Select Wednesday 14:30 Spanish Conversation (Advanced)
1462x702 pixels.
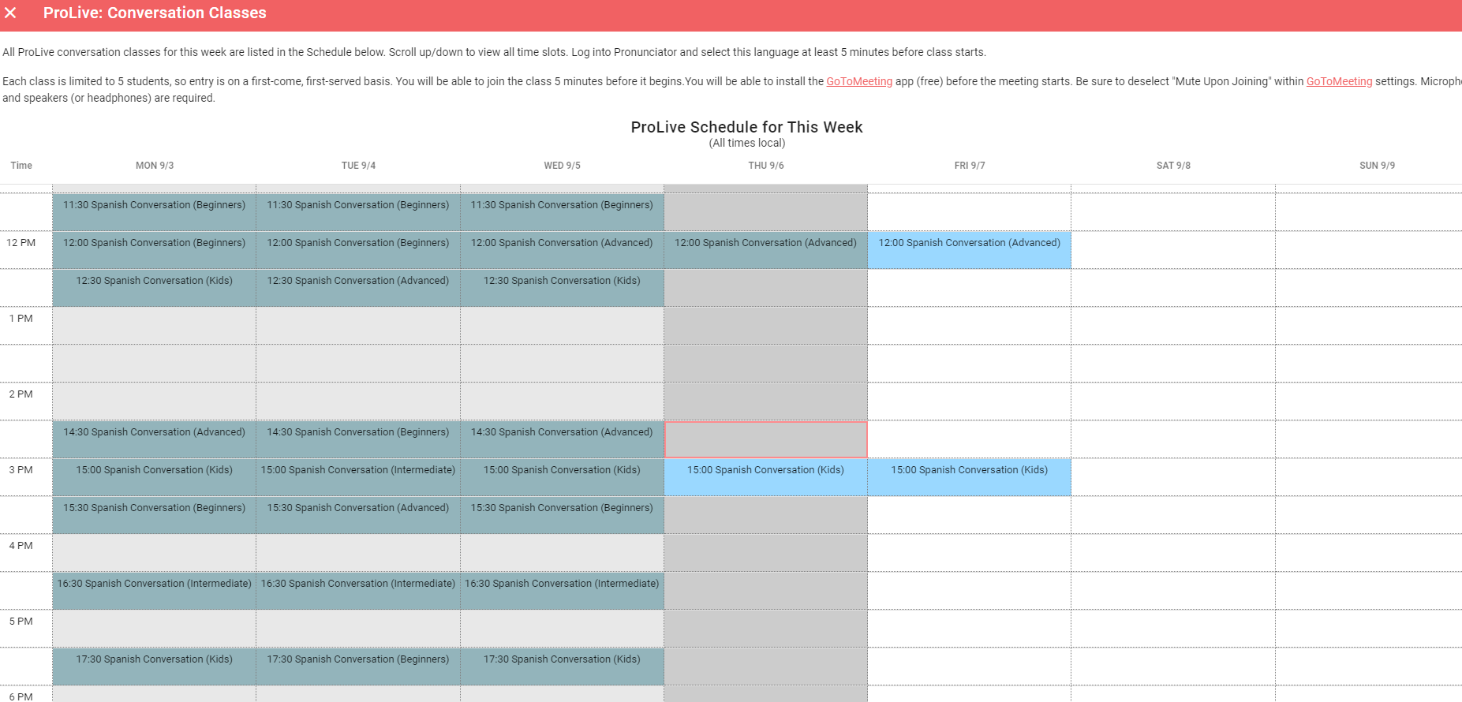(x=562, y=439)
